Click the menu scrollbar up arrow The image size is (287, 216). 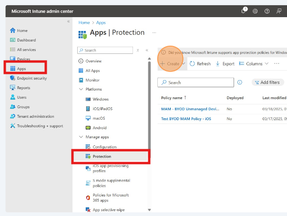click(149, 59)
